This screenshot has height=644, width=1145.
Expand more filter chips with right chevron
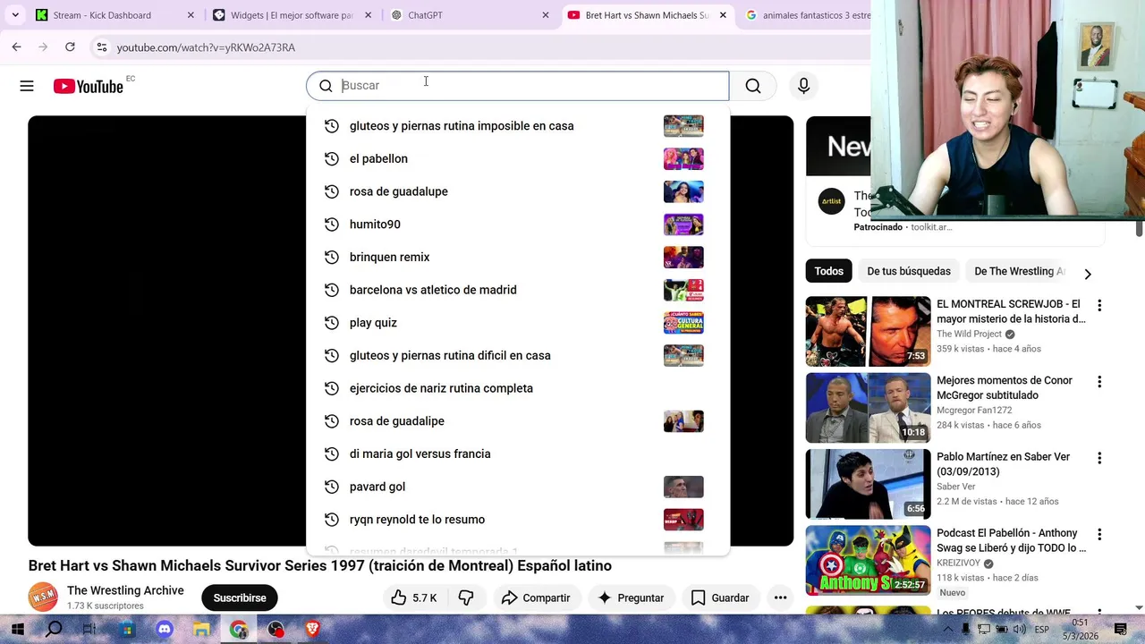(1088, 274)
